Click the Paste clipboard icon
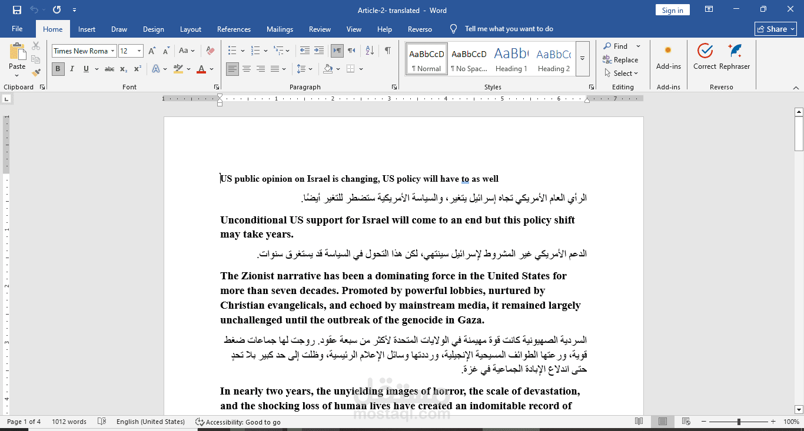Viewport: 804px width, 431px height. point(17,52)
